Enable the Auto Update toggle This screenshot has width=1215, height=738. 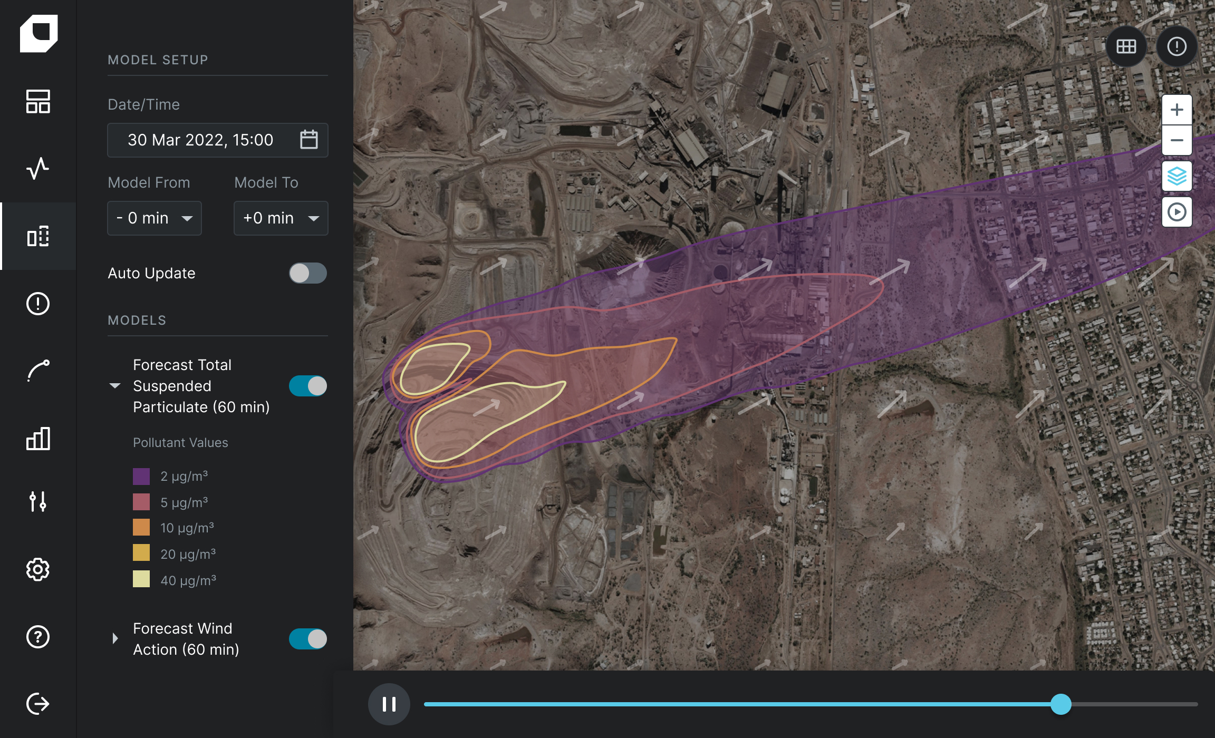308,273
